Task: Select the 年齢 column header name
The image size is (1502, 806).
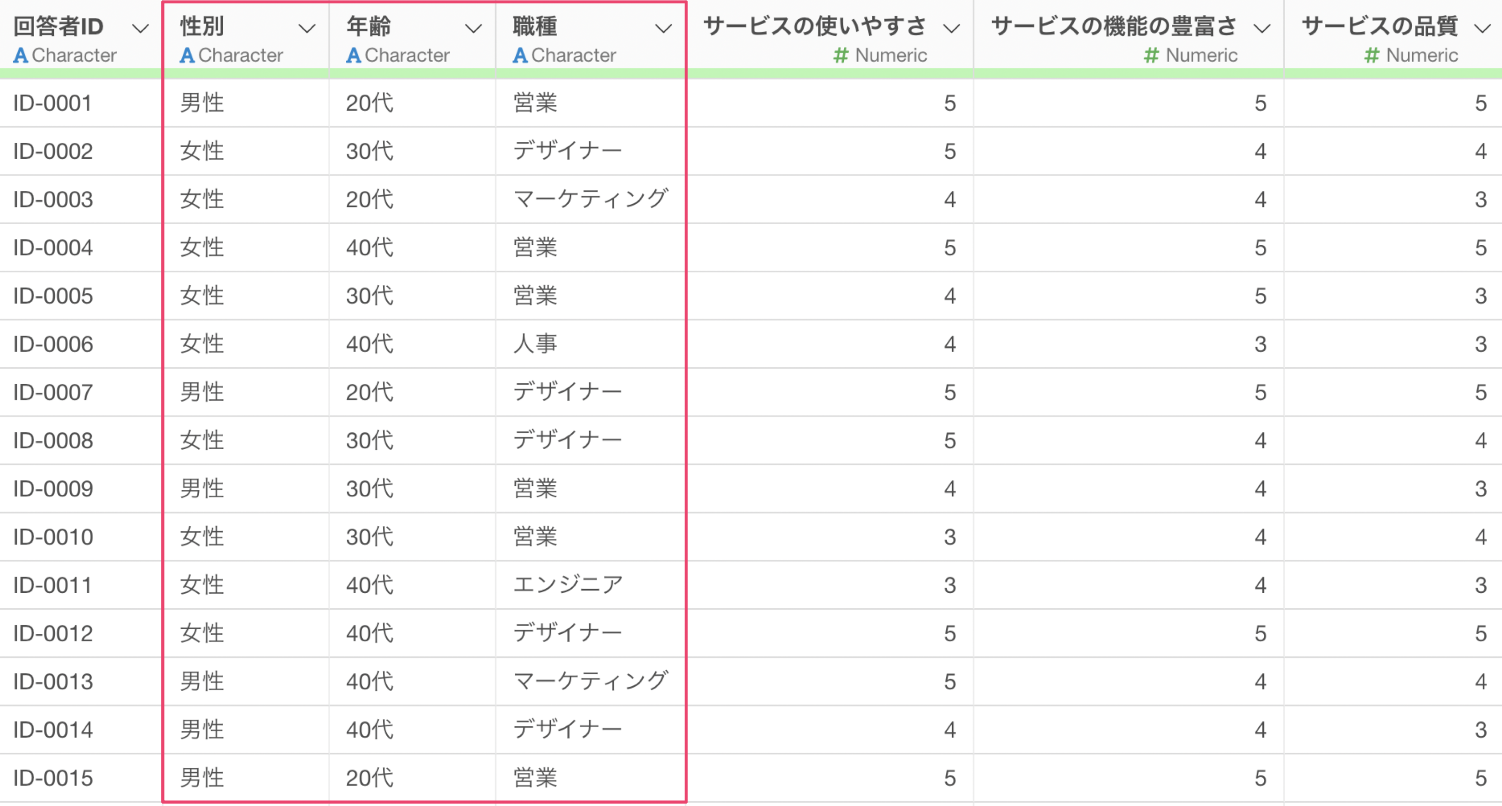Action: (369, 26)
